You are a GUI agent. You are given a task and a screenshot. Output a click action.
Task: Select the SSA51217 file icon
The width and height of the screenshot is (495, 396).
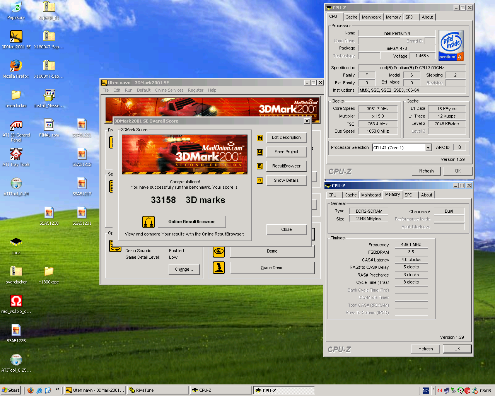[82, 183]
